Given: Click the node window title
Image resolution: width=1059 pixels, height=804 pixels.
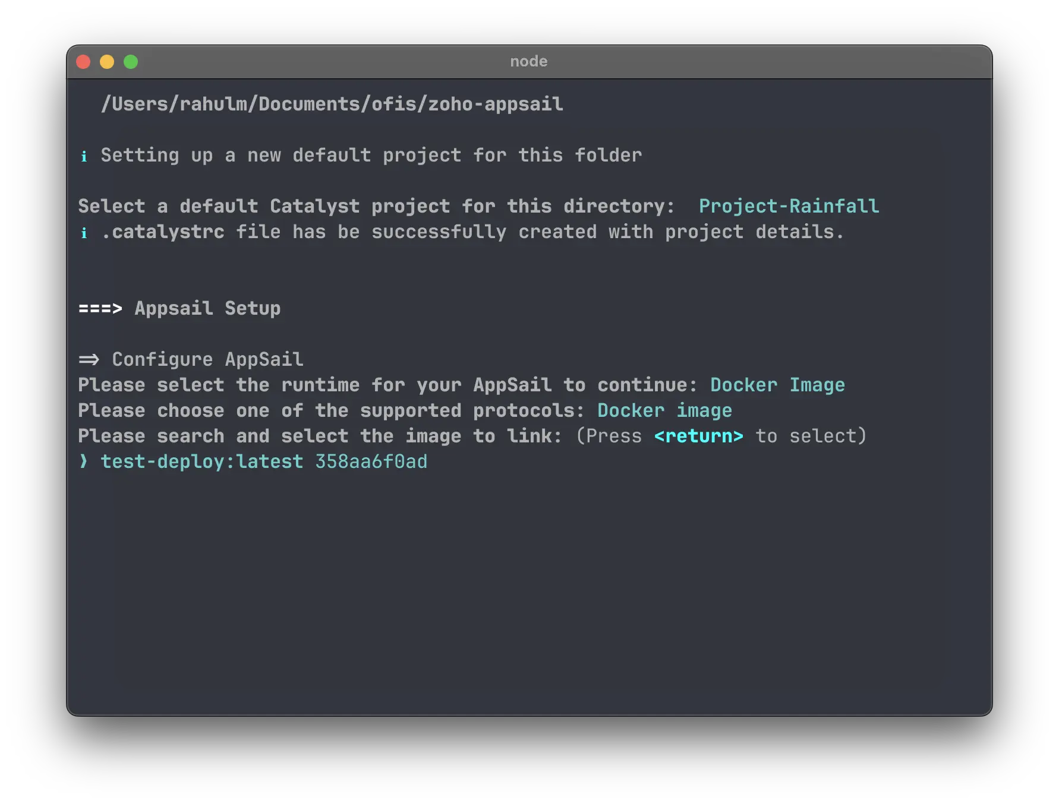Looking at the screenshot, I should (x=529, y=61).
